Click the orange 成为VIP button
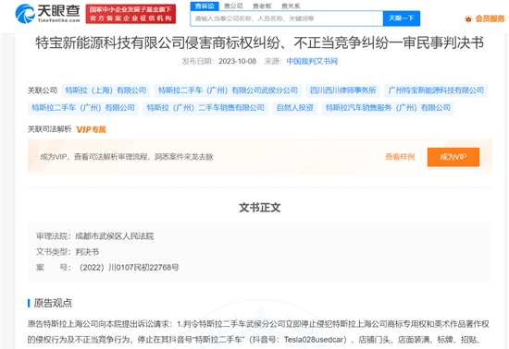This screenshot has height=349, width=509. pyautogui.click(x=453, y=157)
